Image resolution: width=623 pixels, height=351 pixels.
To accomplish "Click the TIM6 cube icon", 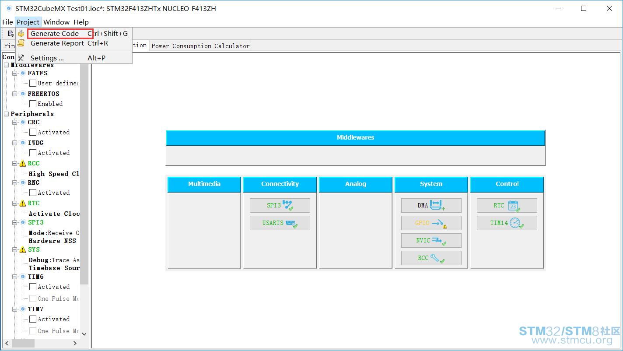I will [23, 277].
